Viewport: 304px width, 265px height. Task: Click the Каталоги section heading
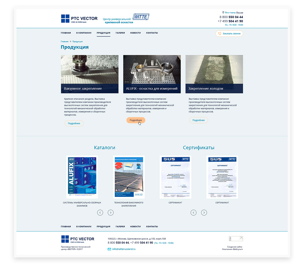pos(105,148)
